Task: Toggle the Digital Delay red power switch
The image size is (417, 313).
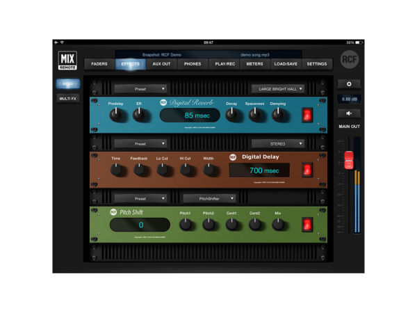Action: (307, 170)
